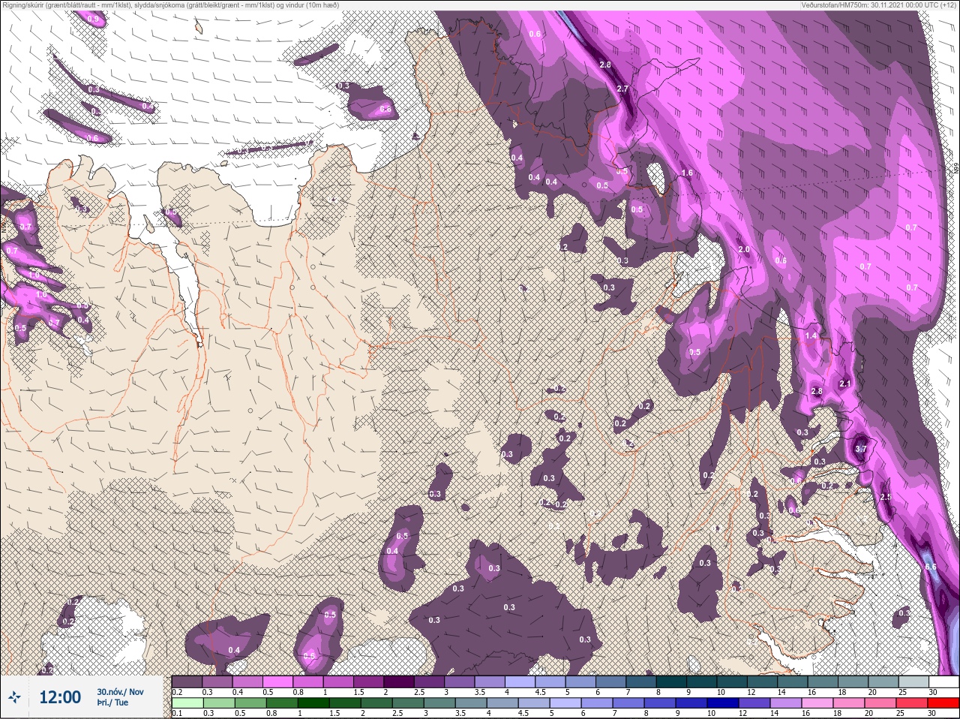Click the 1.4 precipitation value on map
The height and width of the screenshot is (719, 960).
pos(811,335)
